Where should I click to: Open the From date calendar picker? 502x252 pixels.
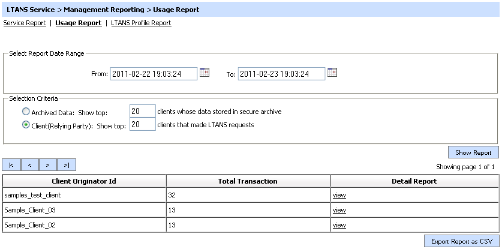click(205, 73)
